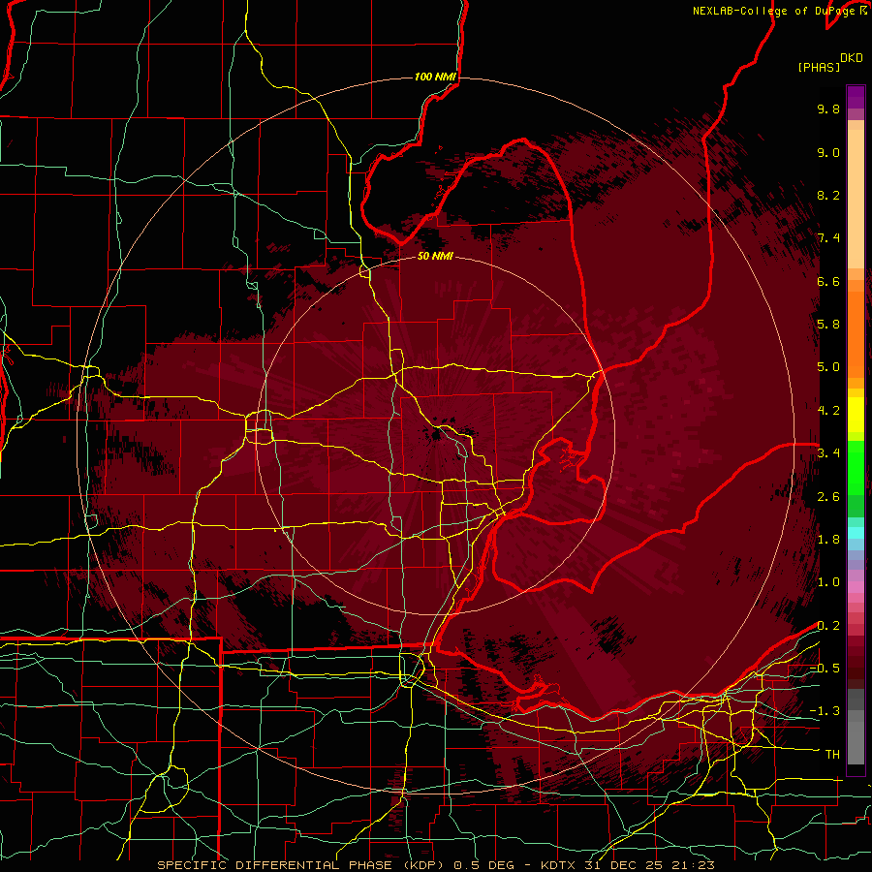This screenshot has height=872, width=872.
Task: Pick the bright green band of the color bar
Action: point(856,467)
